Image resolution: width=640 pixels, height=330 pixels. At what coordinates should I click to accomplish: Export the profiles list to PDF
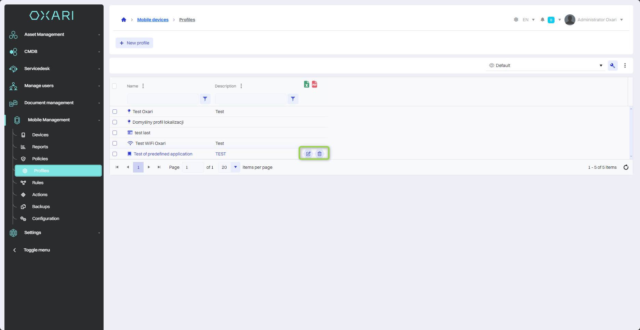point(315,84)
